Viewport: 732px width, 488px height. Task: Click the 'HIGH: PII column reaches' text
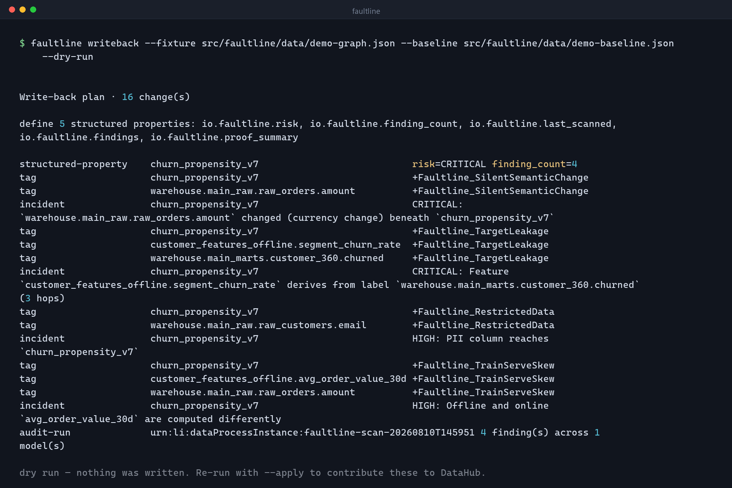[x=481, y=338]
